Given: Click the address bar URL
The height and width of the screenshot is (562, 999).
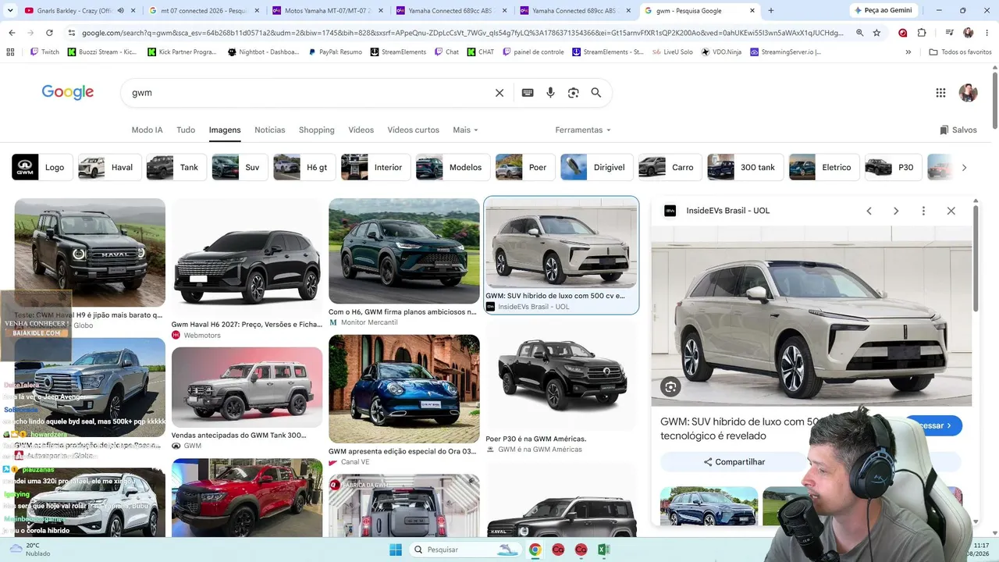Looking at the screenshot, I should click(462, 33).
